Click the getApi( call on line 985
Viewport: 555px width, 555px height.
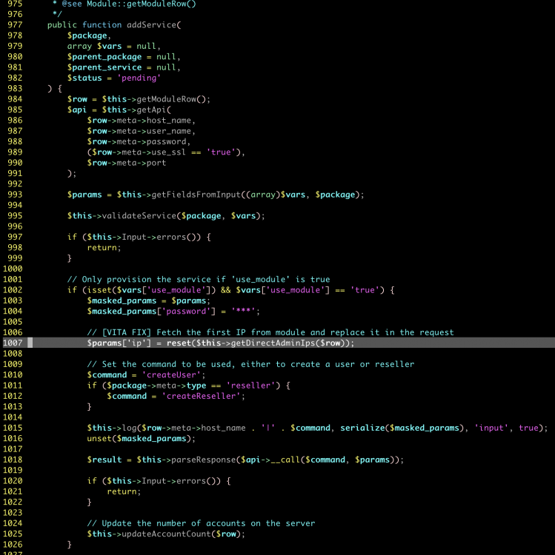tap(153, 110)
